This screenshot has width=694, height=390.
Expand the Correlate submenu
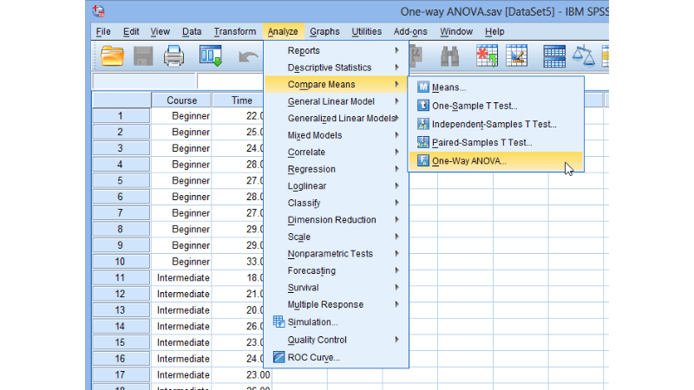(336, 153)
